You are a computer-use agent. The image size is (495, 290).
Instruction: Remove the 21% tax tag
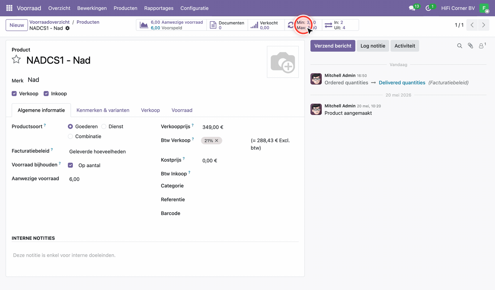coord(217,141)
